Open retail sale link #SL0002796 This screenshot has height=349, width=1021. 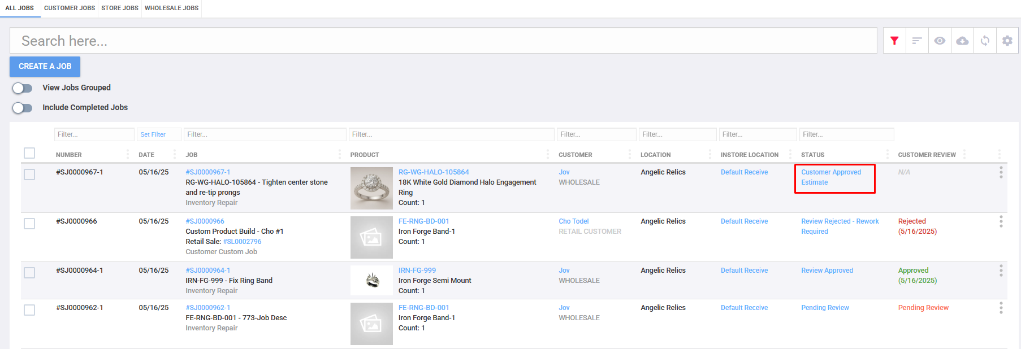point(242,242)
